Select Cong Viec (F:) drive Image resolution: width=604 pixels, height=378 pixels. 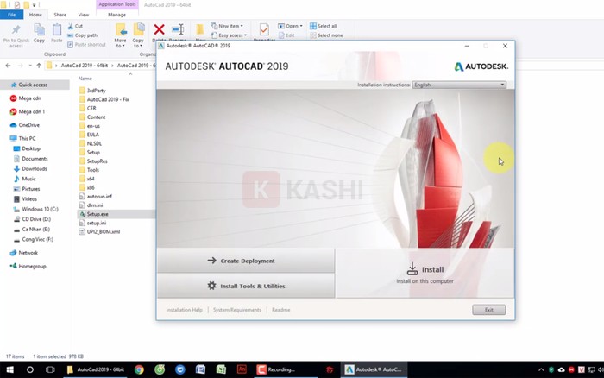point(37,239)
